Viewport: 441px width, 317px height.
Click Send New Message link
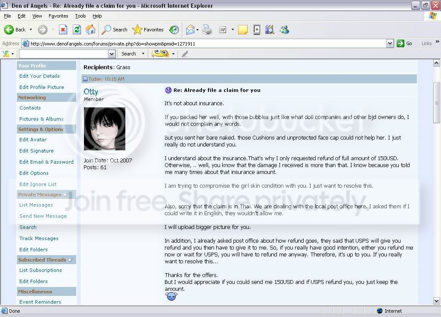pyautogui.click(x=43, y=216)
